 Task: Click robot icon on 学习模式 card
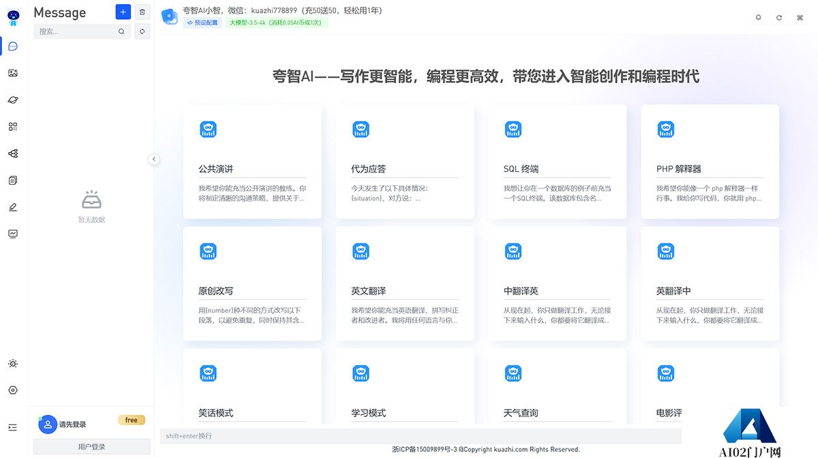point(361,373)
